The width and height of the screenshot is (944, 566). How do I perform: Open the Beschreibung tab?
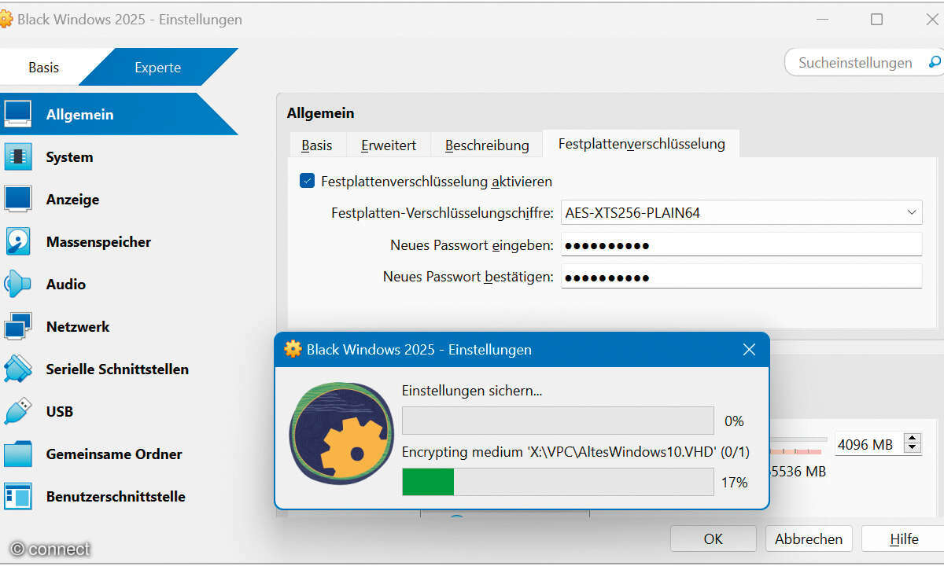487,145
